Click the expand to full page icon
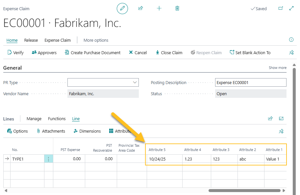 click(x=291, y=8)
